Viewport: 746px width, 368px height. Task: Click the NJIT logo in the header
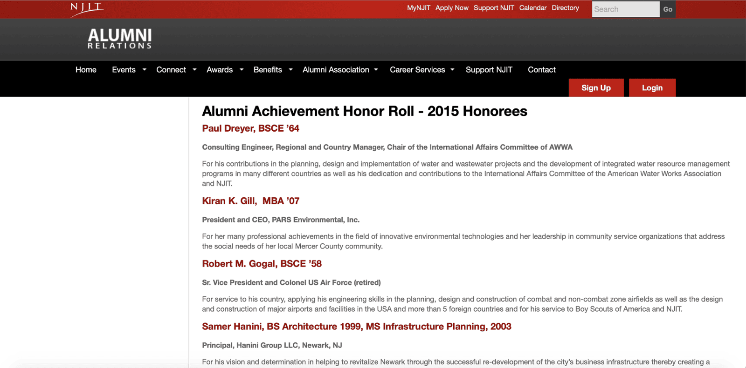click(87, 9)
